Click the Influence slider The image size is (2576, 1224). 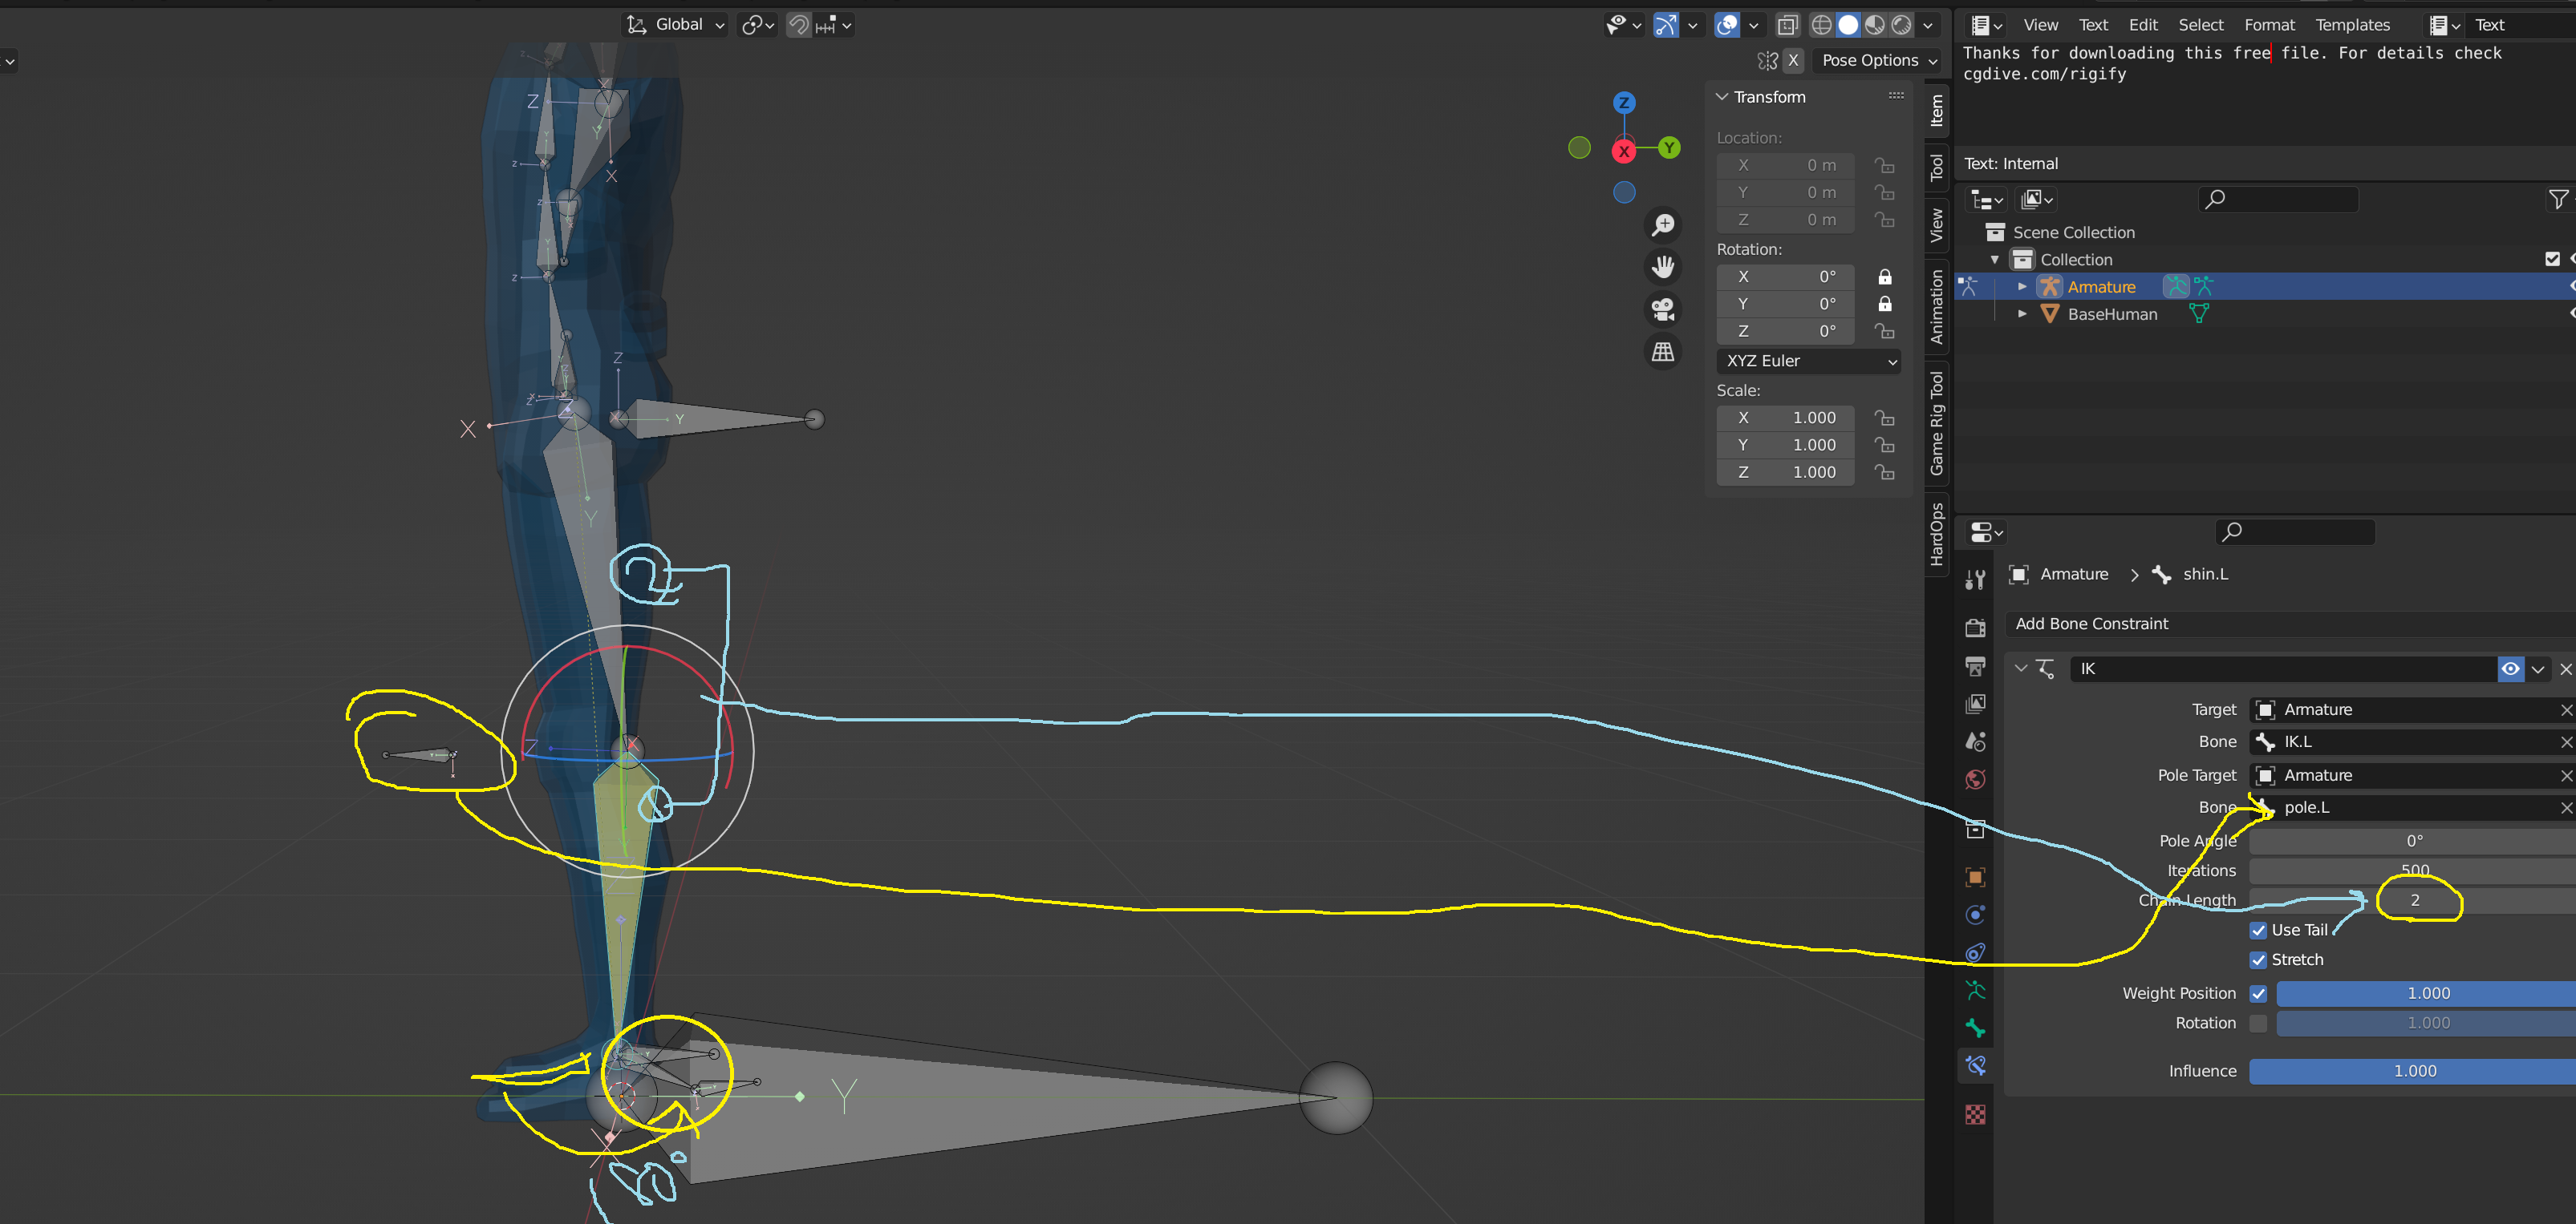coord(2414,1071)
